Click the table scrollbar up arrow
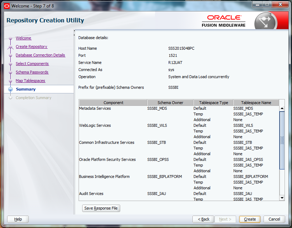The width and height of the screenshot is (292, 228). coord(282,108)
